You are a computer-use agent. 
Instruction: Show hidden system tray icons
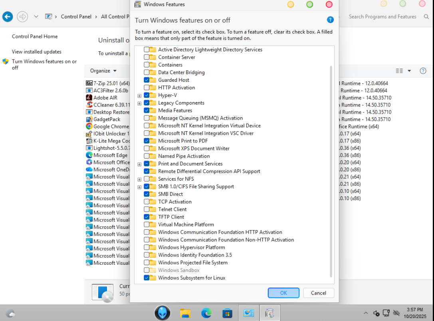pyautogui.click(x=366, y=313)
